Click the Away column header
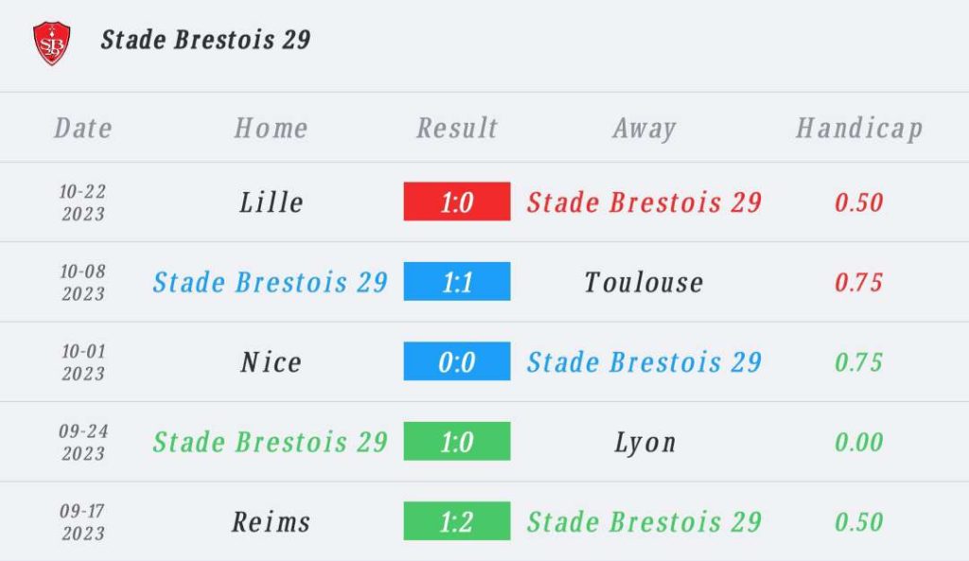 coord(644,129)
